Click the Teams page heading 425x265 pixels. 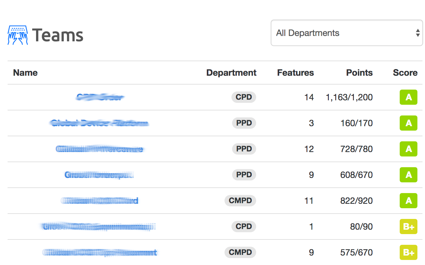[x=58, y=35]
